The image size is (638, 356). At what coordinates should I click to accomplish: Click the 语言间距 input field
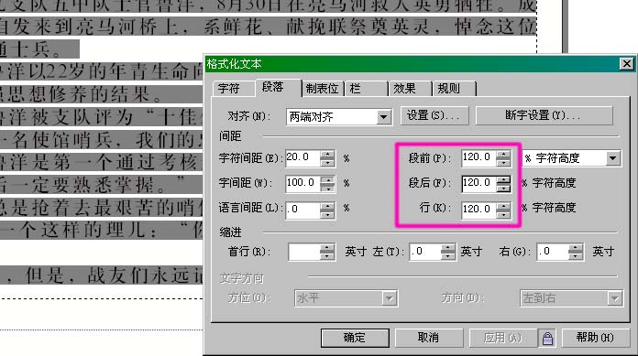point(302,210)
